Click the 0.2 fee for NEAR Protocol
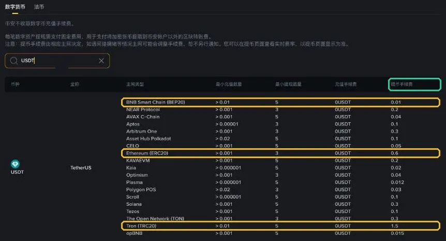The width and height of the screenshot is (446, 241). point(394,109)
